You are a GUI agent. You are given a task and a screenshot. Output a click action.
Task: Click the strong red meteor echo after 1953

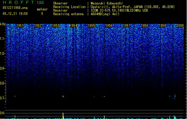[63, 96]
